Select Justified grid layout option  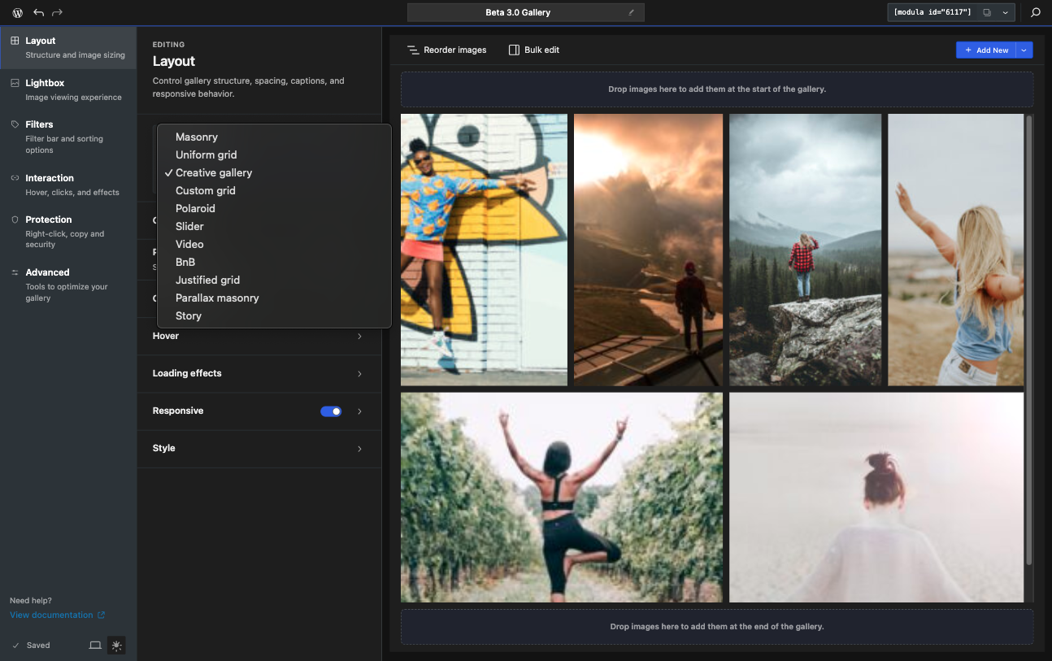tap(274, 280)
